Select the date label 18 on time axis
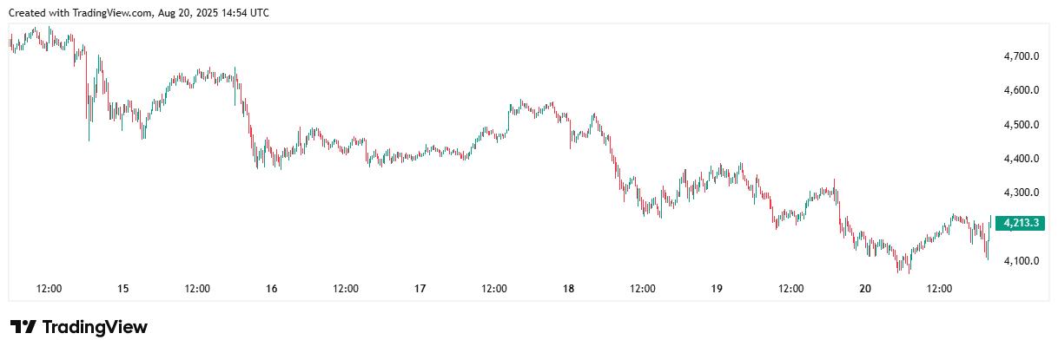This screenshot has width=1058, height=353. (569, 289)
